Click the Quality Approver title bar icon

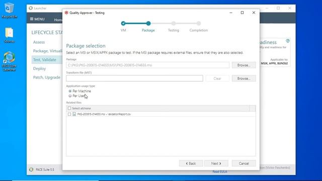66,13
